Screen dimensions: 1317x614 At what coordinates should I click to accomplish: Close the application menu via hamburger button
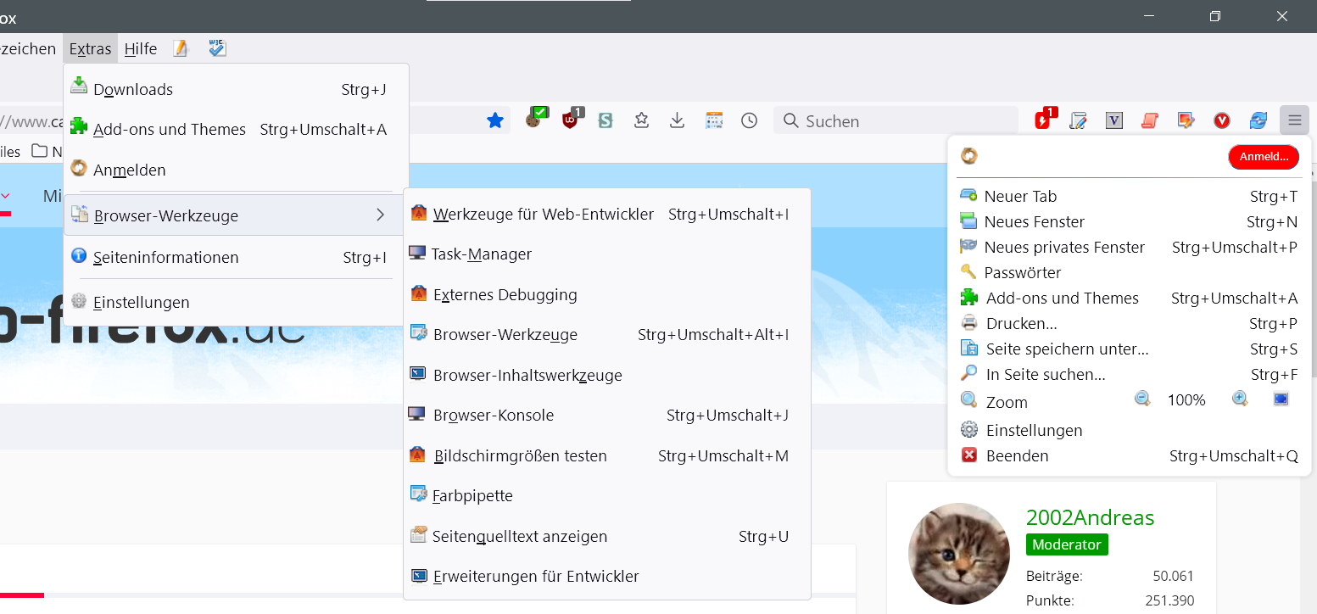point(1294,121)
